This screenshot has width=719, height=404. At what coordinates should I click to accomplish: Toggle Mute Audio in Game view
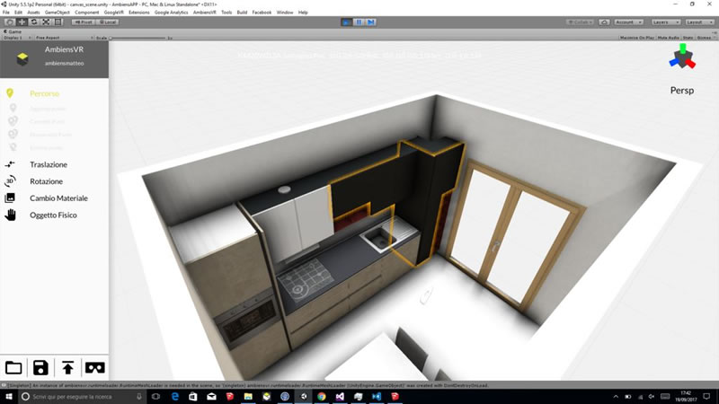tap(669, 39)
